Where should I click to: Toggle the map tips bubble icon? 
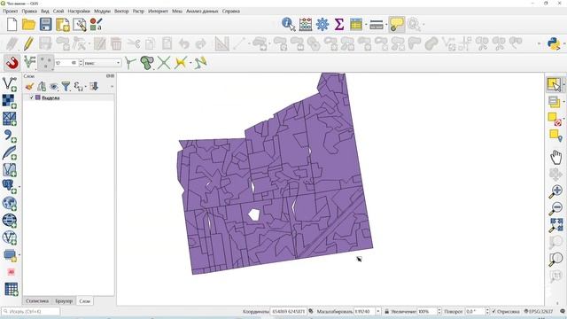tap(397, 25)
